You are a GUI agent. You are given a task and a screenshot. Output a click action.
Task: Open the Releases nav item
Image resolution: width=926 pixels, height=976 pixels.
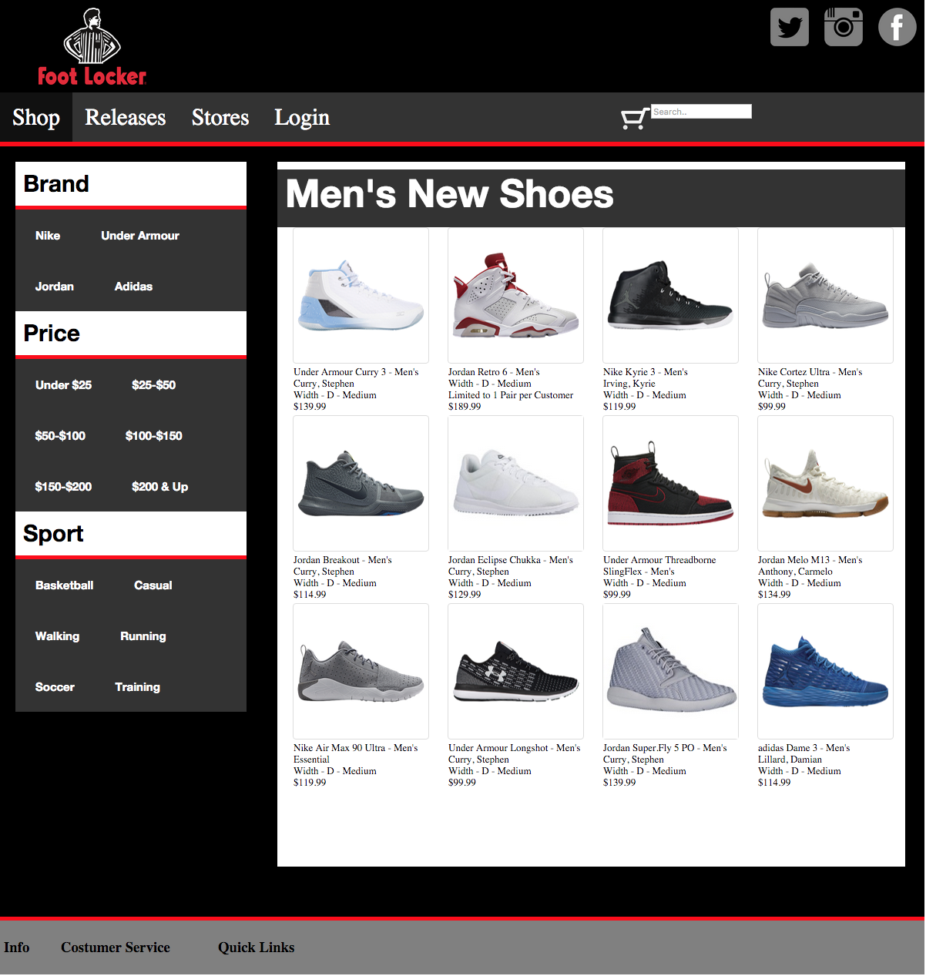click(x=126, y=117)
